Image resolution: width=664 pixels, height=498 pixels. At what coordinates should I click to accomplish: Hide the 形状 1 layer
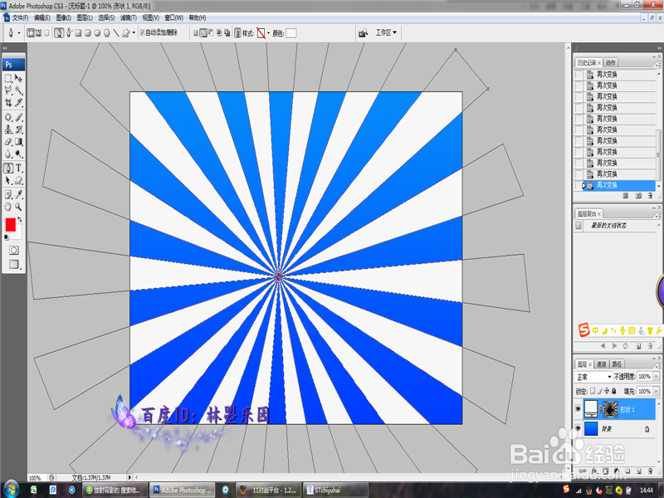point(578,409)
